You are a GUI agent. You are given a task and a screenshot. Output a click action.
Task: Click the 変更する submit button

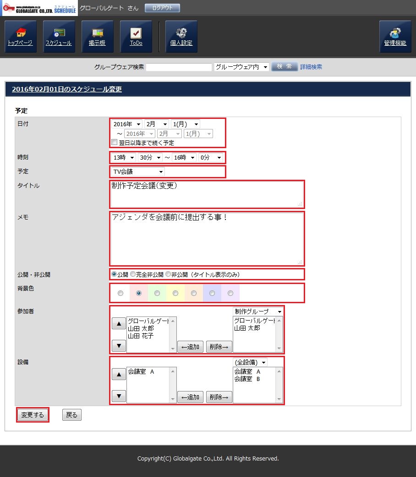point(33,415)
